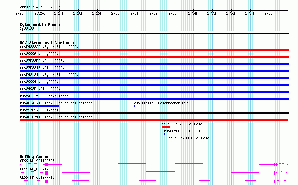Click the right exon arrow of CD99|NM_001122898

point(275,165)
